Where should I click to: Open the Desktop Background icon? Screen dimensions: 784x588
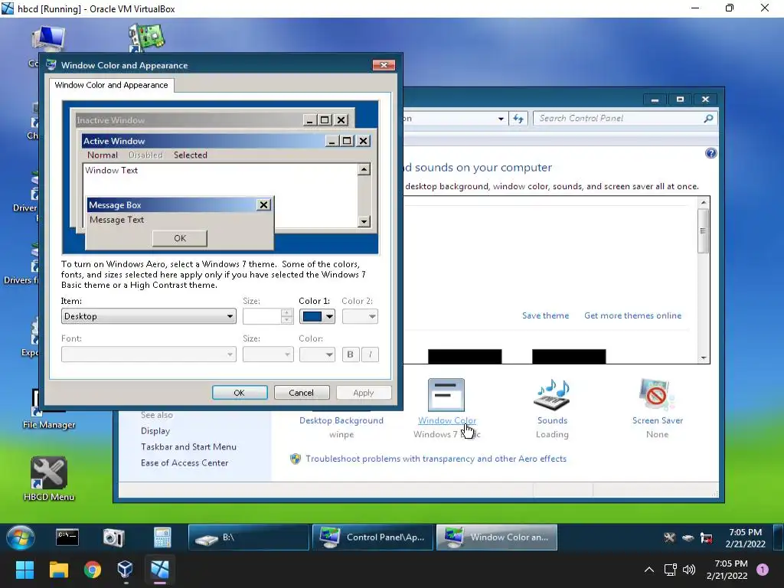[341, 420]
